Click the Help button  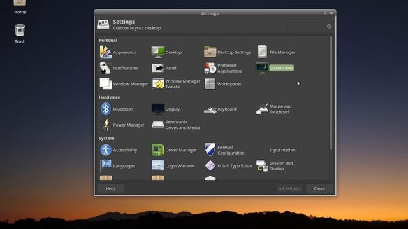point(110,188)
